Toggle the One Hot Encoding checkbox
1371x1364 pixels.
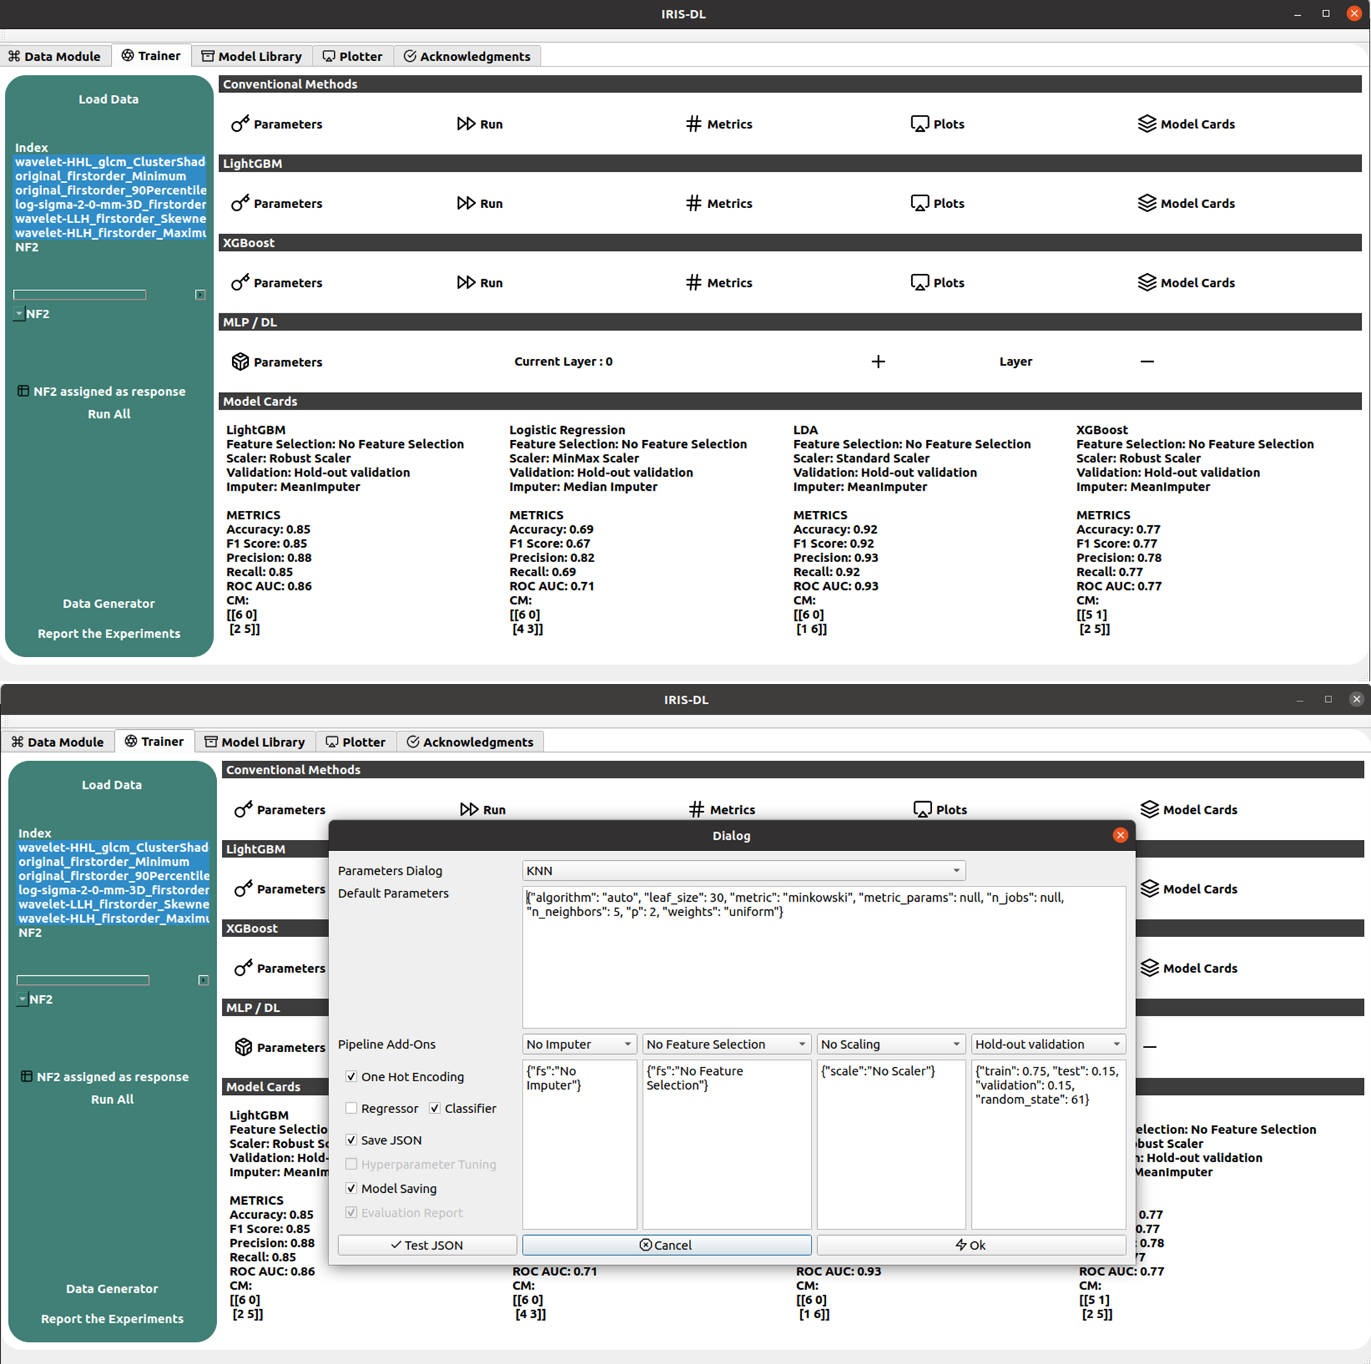coord(351,1076)
